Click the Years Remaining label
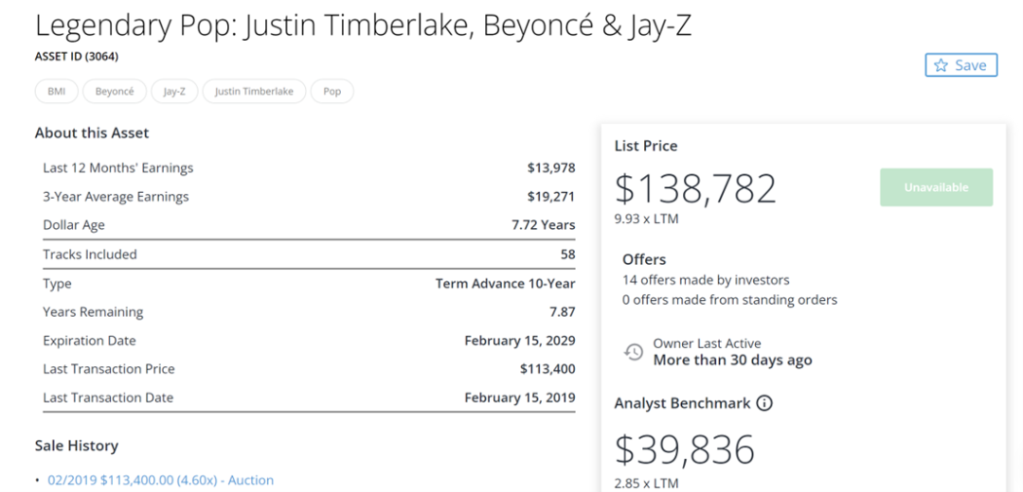Screen dimensions: 1023x492 pos(93,312)
